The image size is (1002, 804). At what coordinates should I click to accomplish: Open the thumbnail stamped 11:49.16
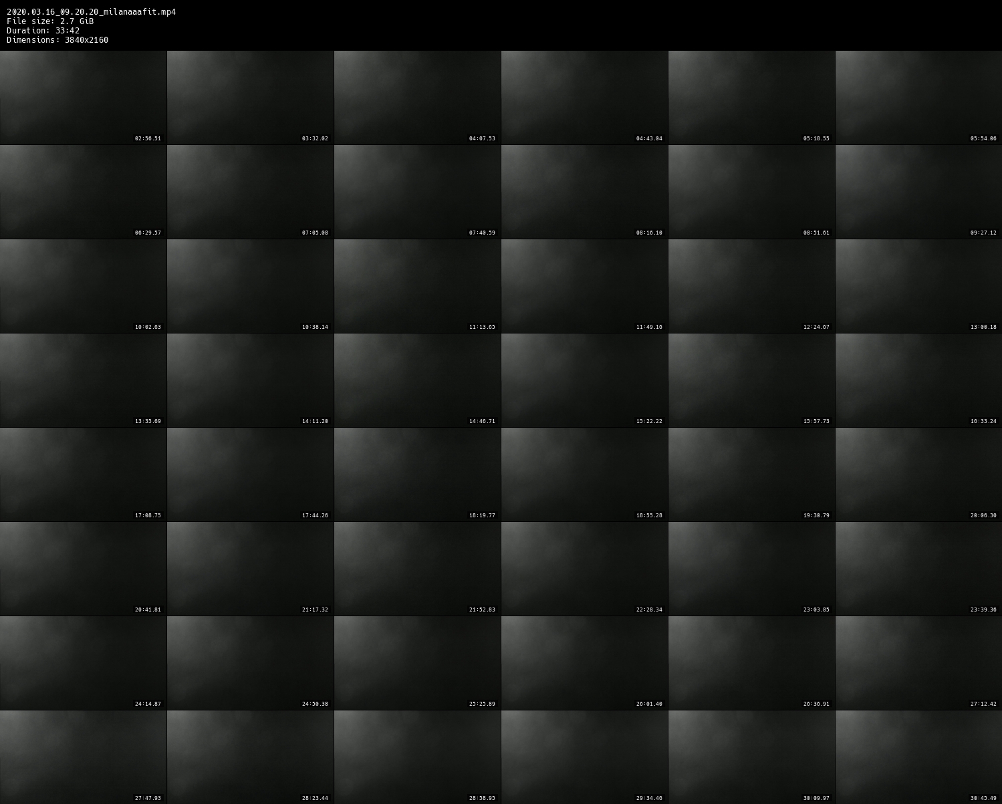click(x=584, y=286)
